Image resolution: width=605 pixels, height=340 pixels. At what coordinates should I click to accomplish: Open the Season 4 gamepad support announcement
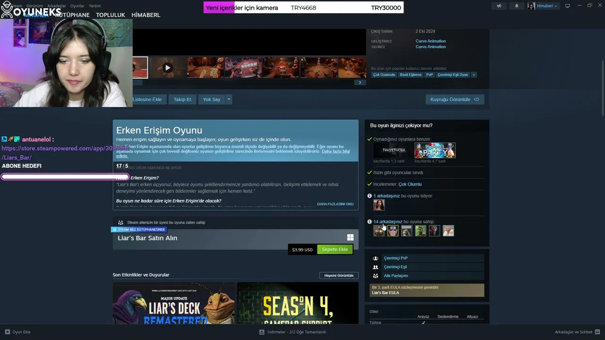(298, 303)
